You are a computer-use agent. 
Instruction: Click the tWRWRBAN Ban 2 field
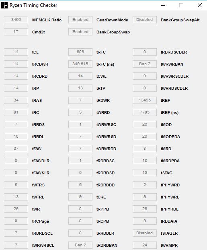145,64
